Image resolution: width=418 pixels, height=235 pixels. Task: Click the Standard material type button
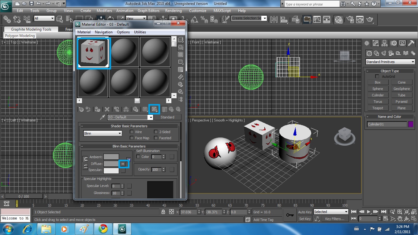coord(167,117)
